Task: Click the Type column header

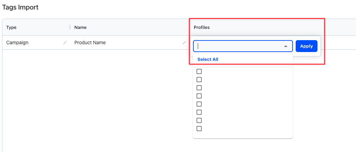Action: [x=11, y=28]
